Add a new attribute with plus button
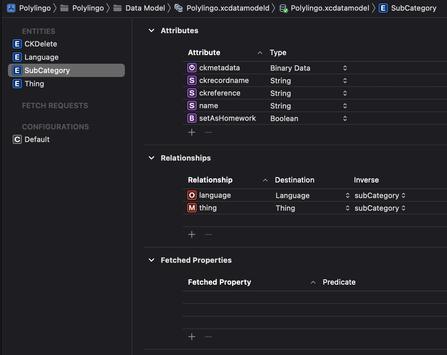 tap(192, 132)
